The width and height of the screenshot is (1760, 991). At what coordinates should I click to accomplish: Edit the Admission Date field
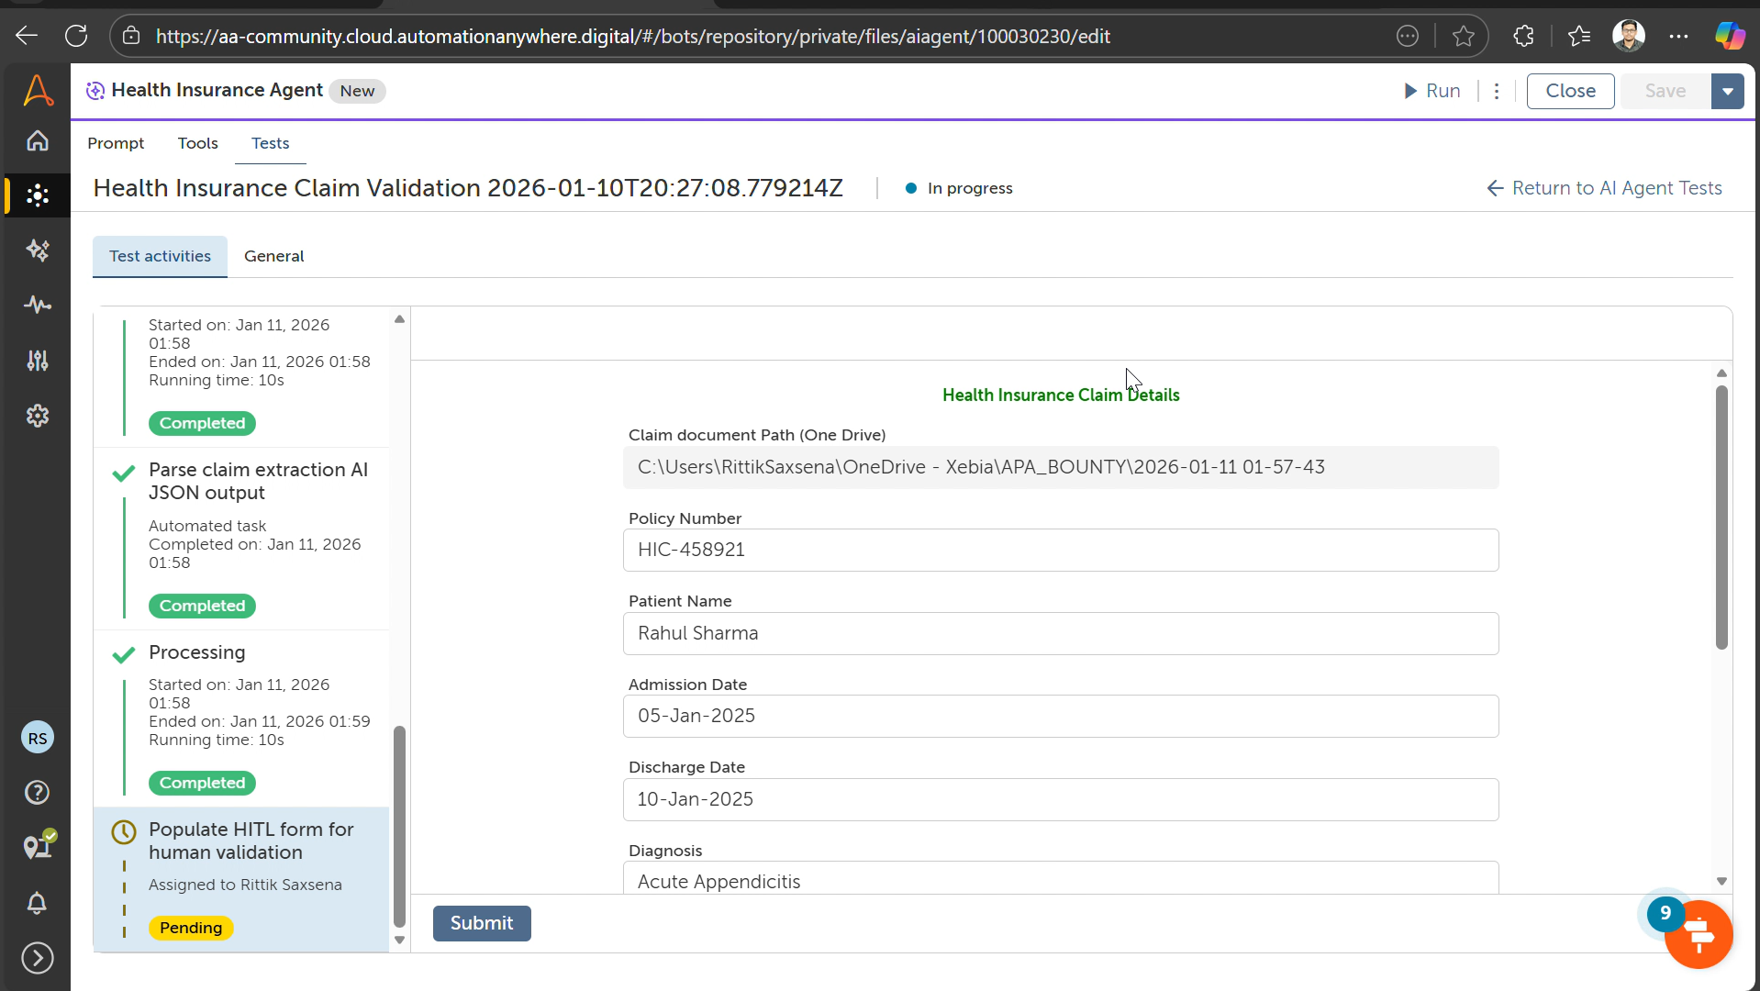1061,717
